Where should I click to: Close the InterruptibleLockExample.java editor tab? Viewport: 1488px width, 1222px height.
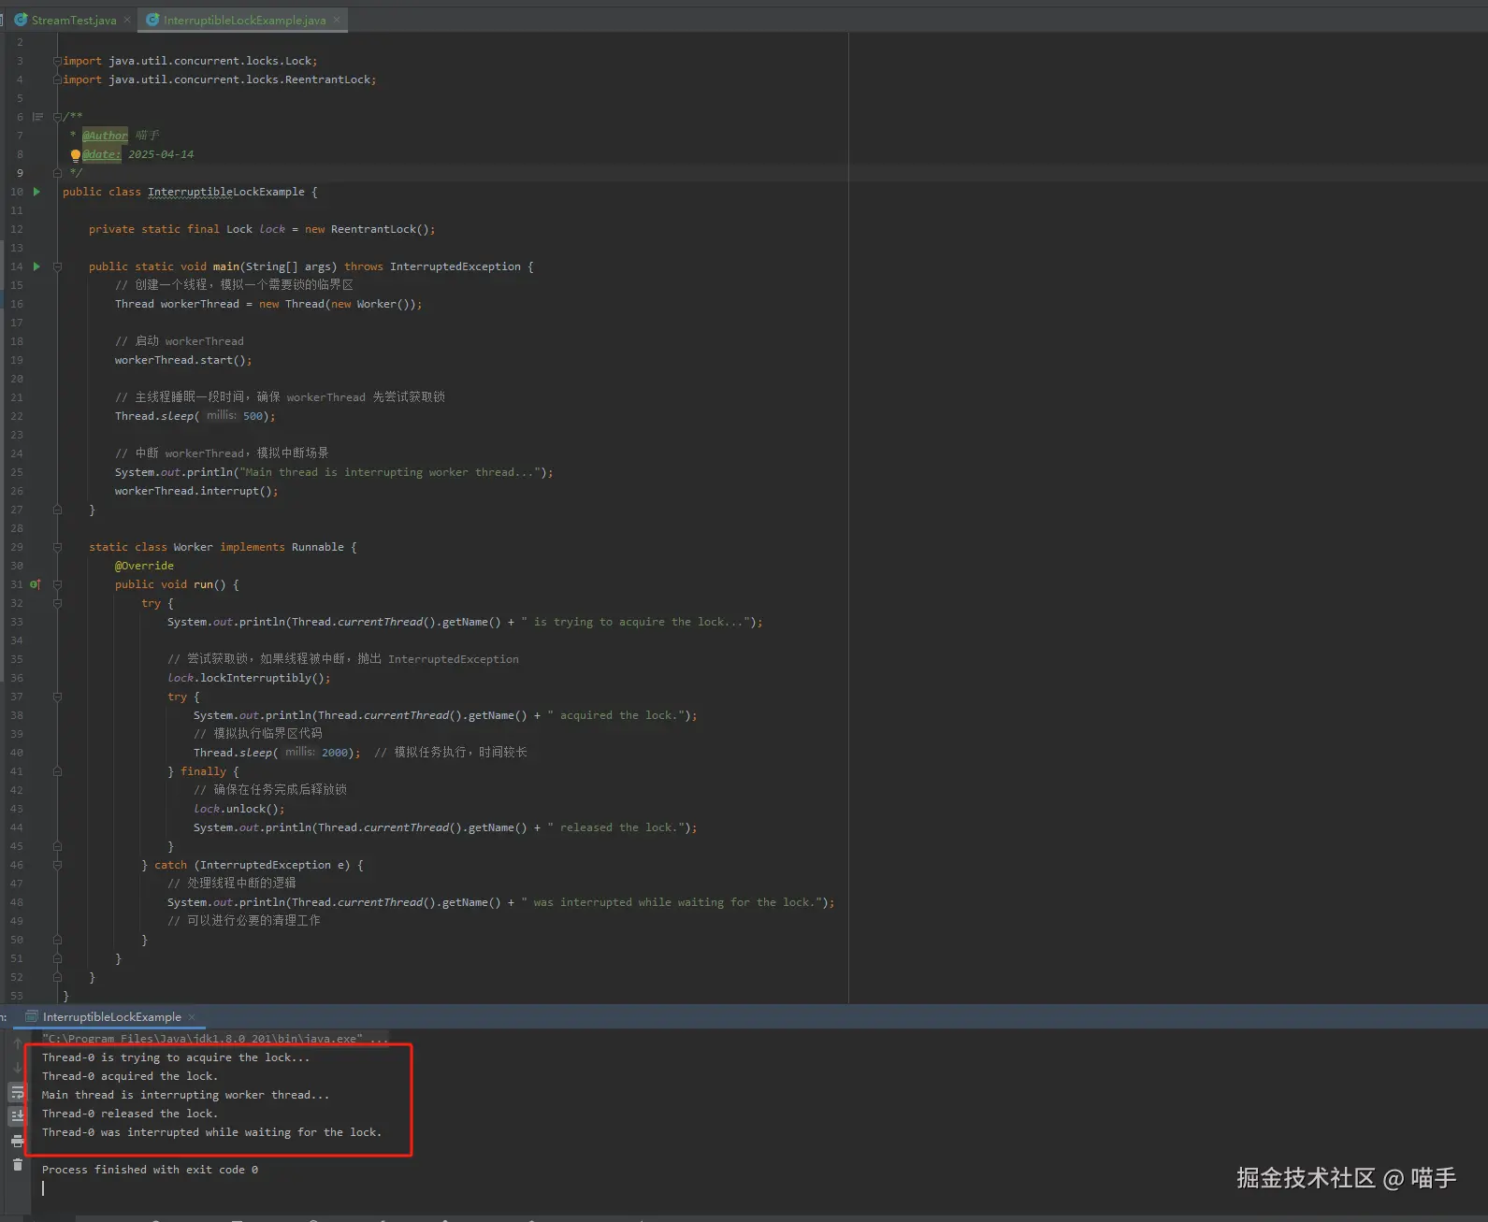click(x=337, y=20)
